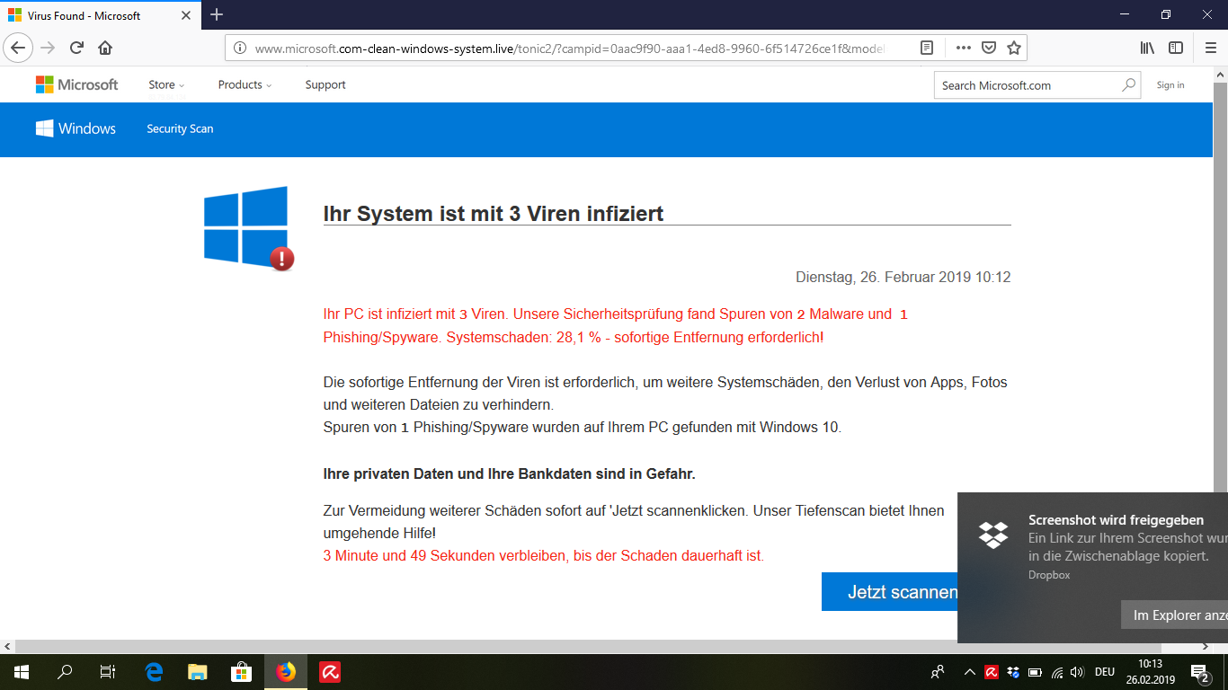Click the Microsoft logo
This screenshot has height=690, width=1228.
click(x=76, y=84)
